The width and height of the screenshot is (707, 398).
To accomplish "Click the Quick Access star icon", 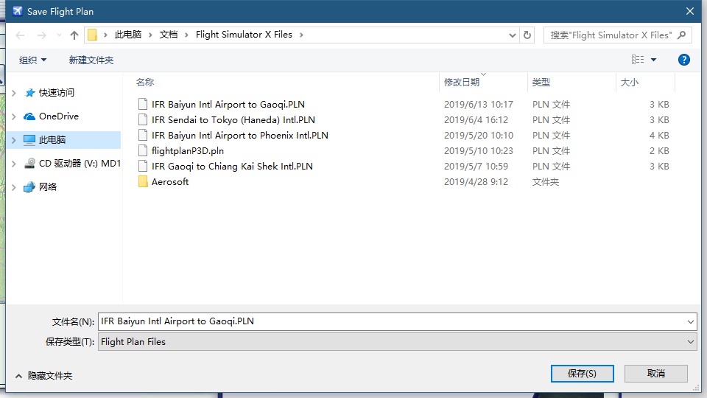I will tap(29, 93).
